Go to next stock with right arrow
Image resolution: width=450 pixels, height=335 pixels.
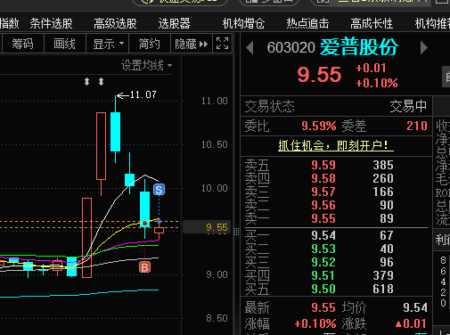(424, 48)
